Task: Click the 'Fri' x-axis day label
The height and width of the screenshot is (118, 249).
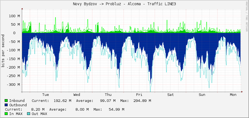Action: pyautogui.click(x=139, y=95)
